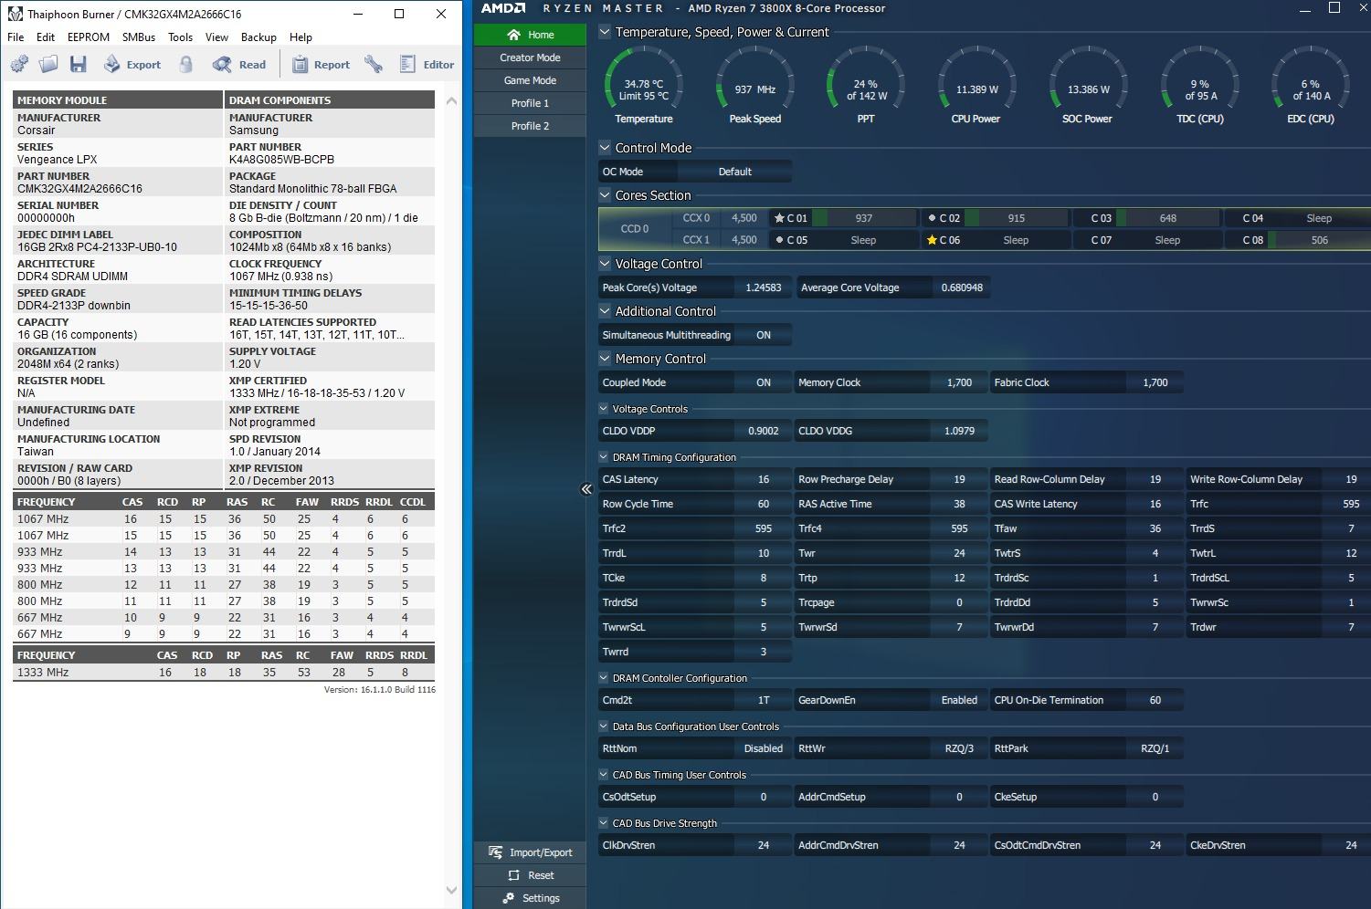Screen dimensions: 1371x909
Task: Click the Read toolbar button
Action: (x=239, y=64)
